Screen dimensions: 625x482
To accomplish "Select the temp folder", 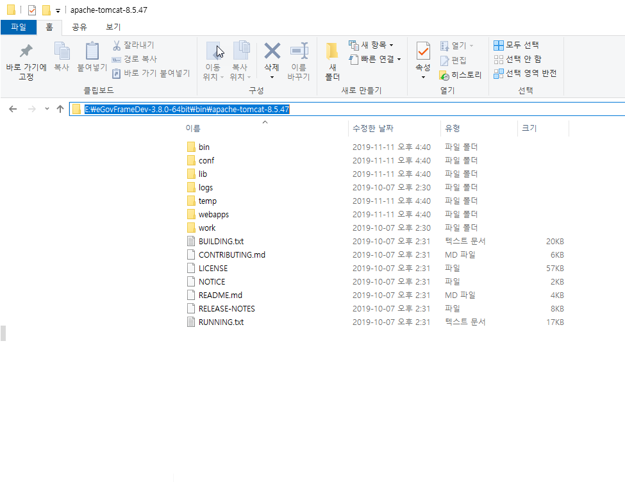I will point(208,201).
